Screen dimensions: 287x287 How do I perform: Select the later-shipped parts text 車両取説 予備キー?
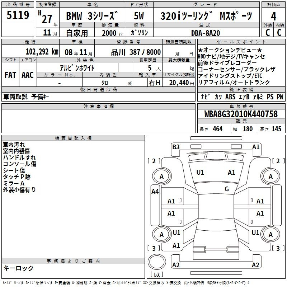pyautogui.click(x=26, y=97)
